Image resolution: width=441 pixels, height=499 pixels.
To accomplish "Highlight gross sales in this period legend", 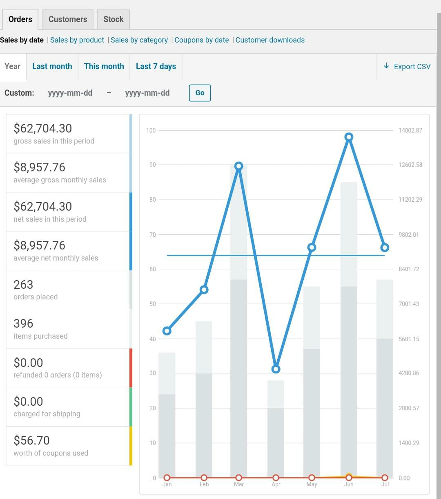I will point(68,134).
